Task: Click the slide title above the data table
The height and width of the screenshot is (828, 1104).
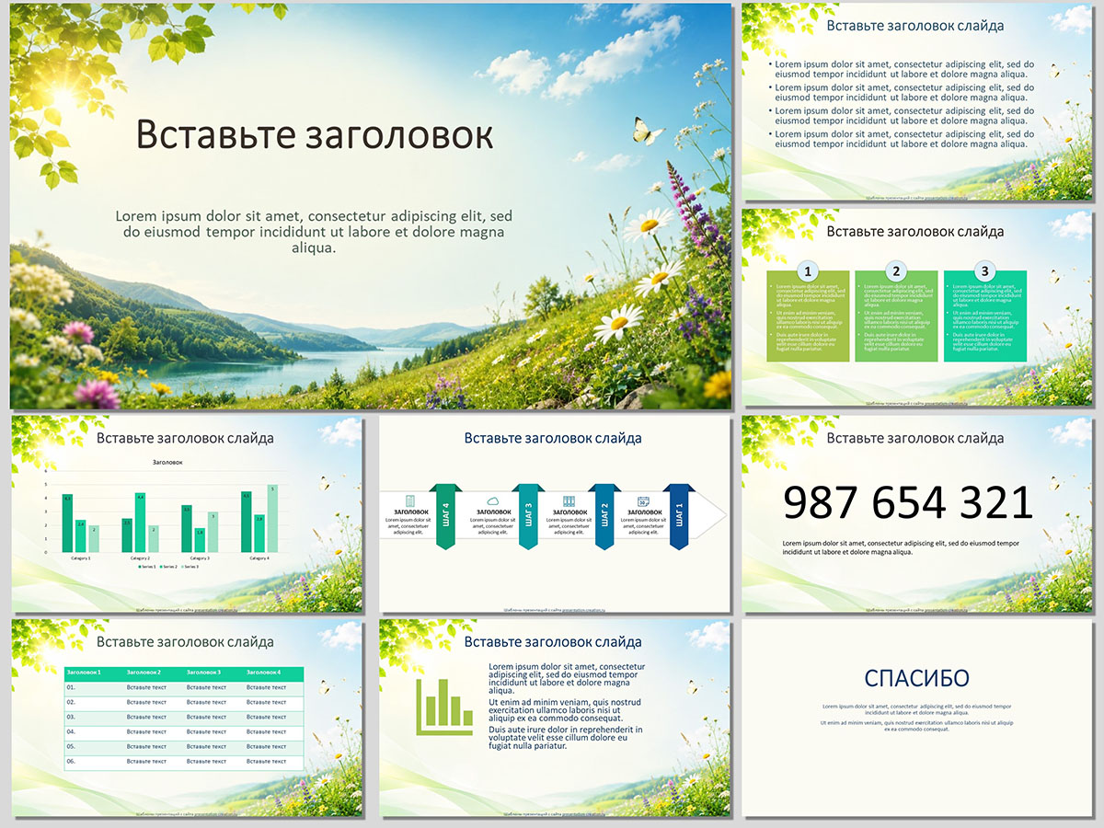Action: [x=185, y=641]
